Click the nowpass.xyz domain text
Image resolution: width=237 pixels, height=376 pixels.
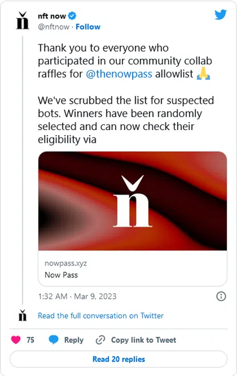(66, 263)
